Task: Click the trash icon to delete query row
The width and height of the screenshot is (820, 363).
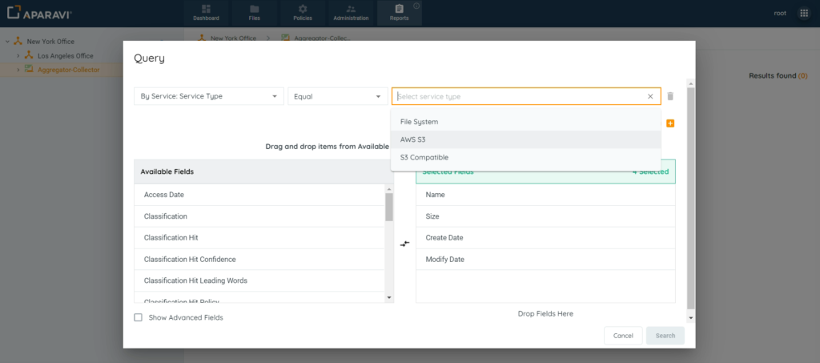Action: pyautogui.click(x=670, y=96)
